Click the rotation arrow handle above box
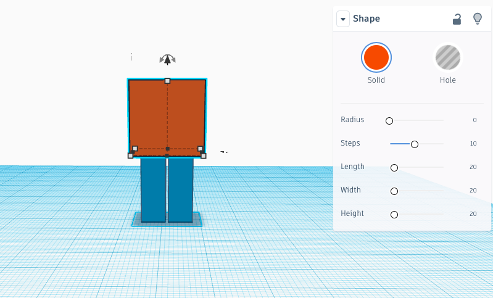The image size is (493, 298). coord(168,59)
